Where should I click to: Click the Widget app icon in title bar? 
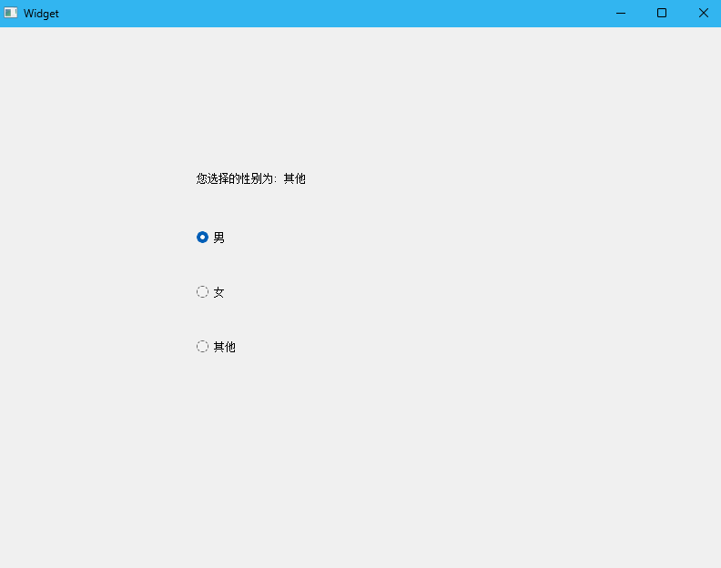click(11, 13)
